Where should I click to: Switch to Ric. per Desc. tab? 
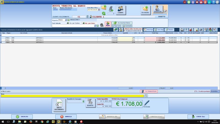[x=89, y=23]
